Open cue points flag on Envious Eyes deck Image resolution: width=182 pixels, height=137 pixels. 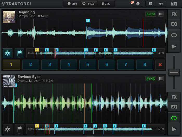(19, 129)
